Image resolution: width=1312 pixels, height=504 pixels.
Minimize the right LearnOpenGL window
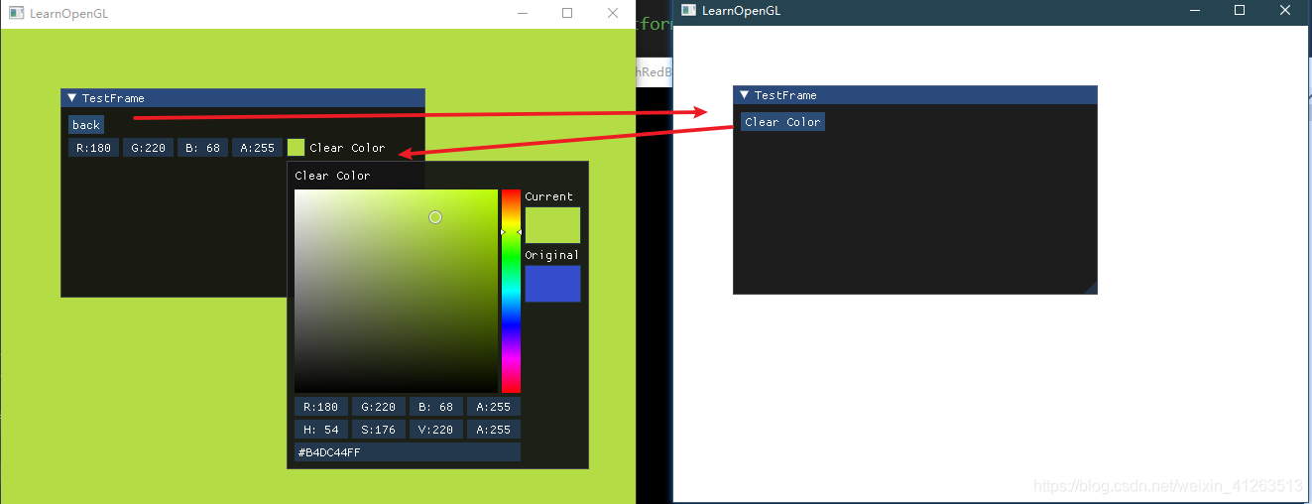1194,10
